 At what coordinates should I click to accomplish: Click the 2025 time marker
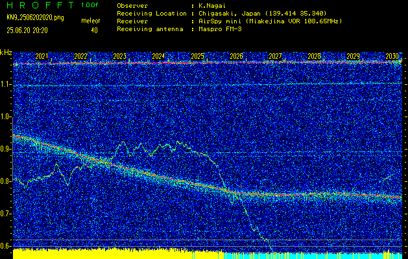tap(197, 56)
